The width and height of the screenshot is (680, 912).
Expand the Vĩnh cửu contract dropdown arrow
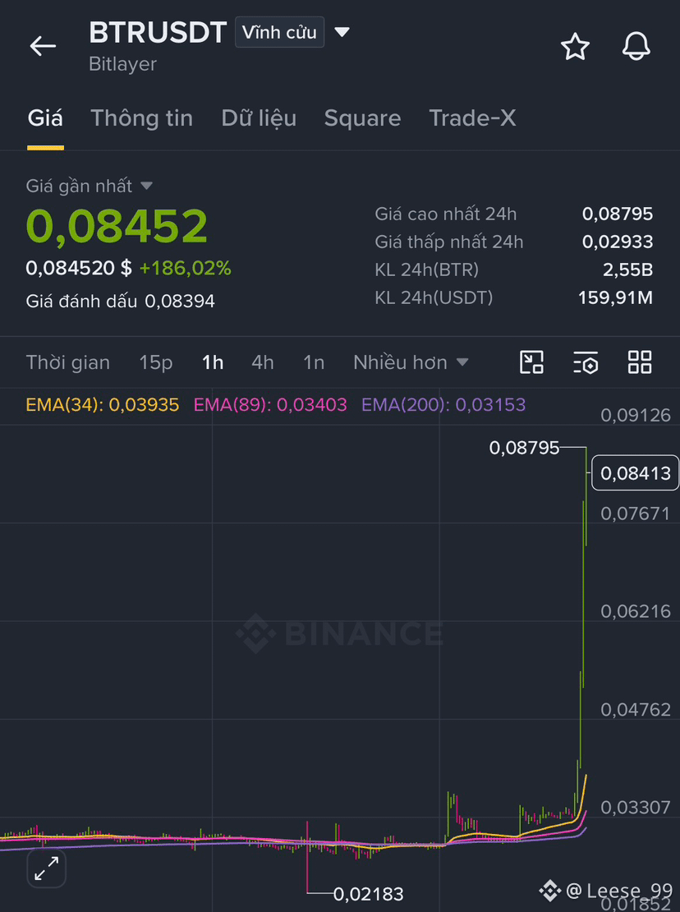coord(342,32)
